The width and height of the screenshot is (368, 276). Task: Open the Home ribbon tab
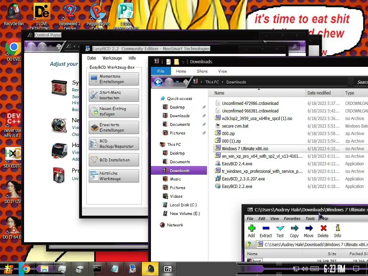(181, 71)
